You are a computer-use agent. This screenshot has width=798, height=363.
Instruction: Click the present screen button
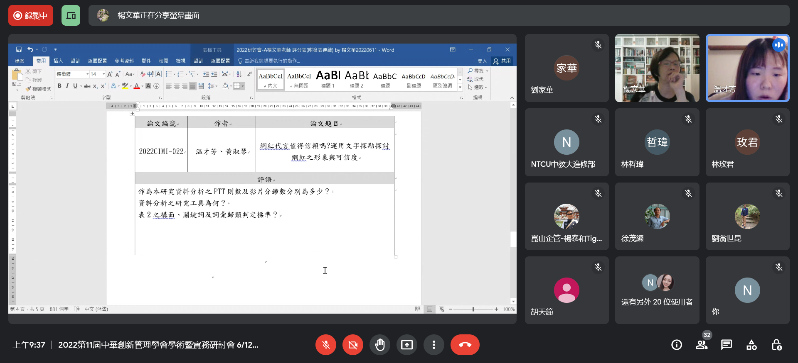coord(407,345)
